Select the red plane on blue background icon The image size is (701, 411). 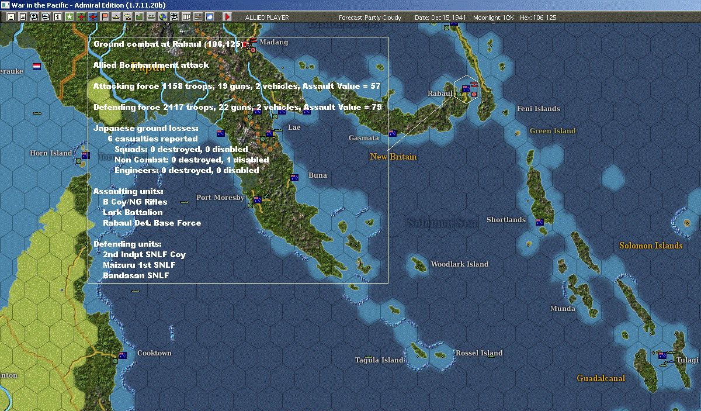pyautogui.click(x=92, y=17)
